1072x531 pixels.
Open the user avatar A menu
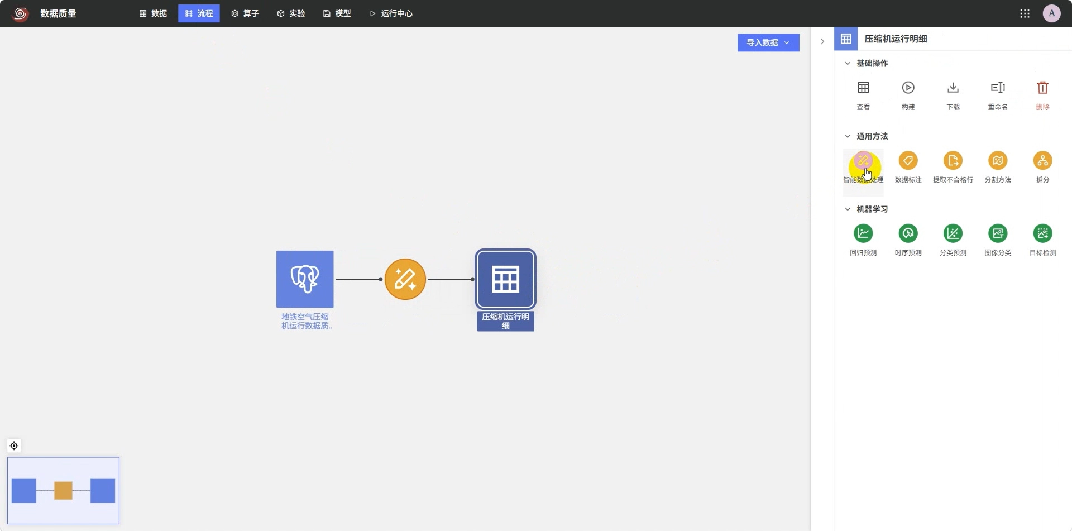tap(1051, 13)
